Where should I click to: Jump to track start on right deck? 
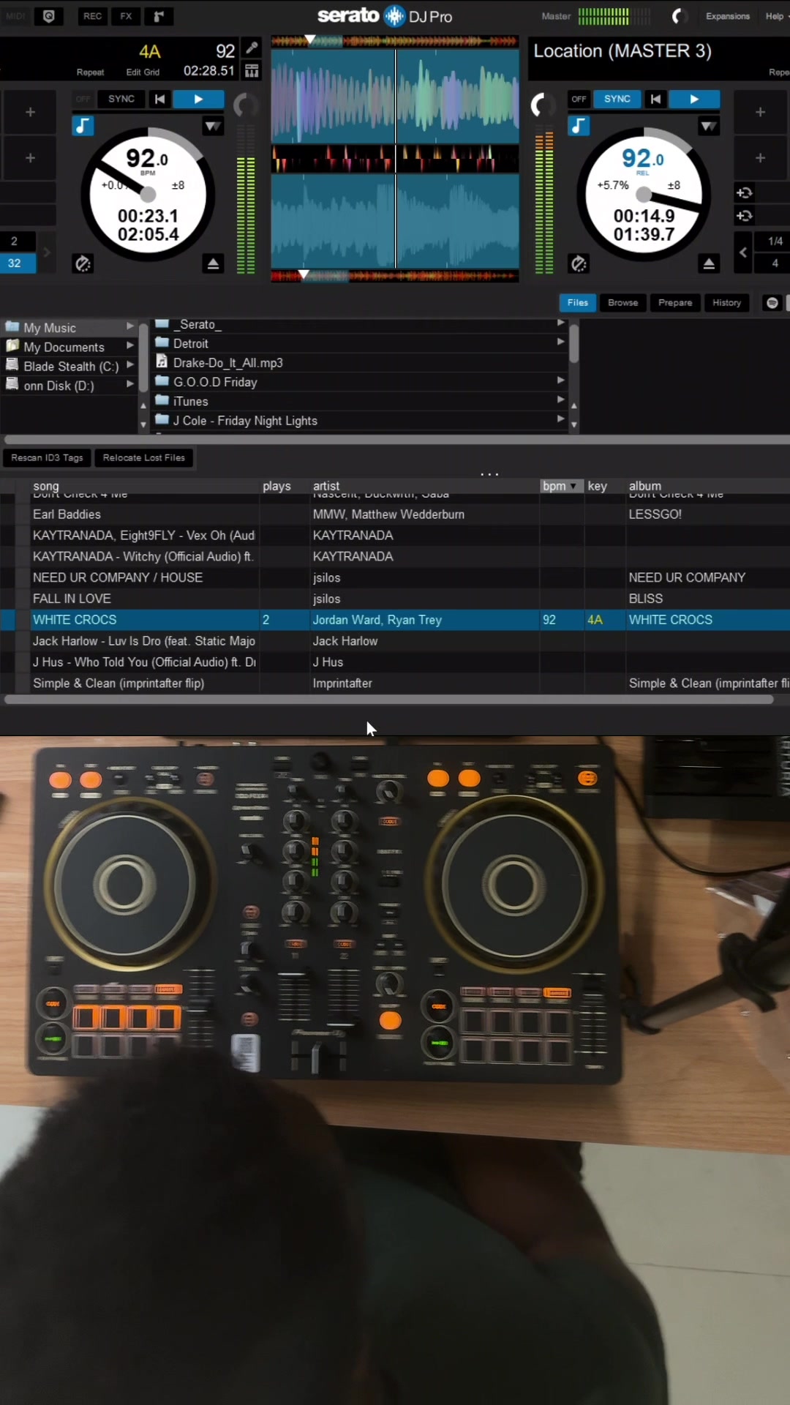[655, 100]
